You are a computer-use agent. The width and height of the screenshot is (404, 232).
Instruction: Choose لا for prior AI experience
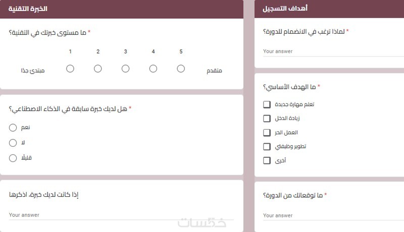click(x=13, y=143)
